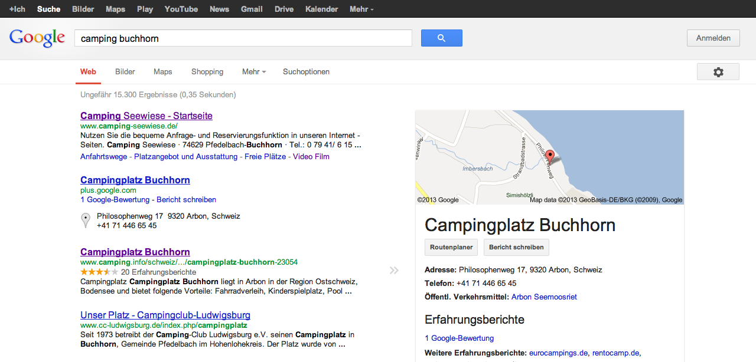The height and width of the screenshot is (362, 756).
Task: Click the star rating of camping.info result
Action: click(x=99, y=272)
